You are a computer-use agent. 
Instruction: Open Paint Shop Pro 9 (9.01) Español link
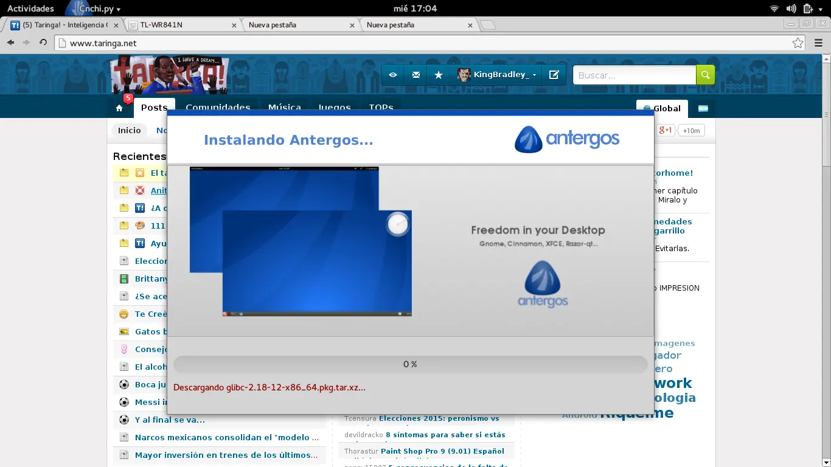[x=442, y=451]
